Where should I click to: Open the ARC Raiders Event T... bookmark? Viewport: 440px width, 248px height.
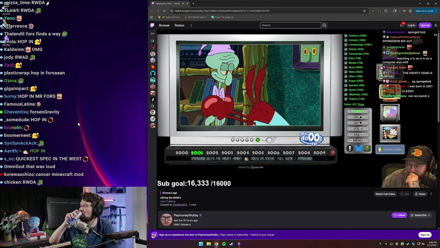(196, 17)
